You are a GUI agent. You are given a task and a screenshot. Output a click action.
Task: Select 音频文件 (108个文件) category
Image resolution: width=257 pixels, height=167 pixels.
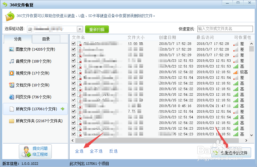pos(35,61)
